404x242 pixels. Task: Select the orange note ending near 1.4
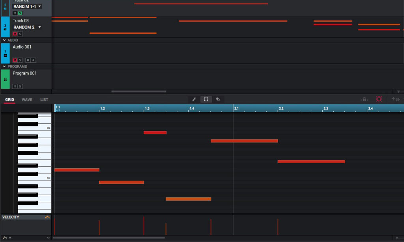[x=188, y=199]
